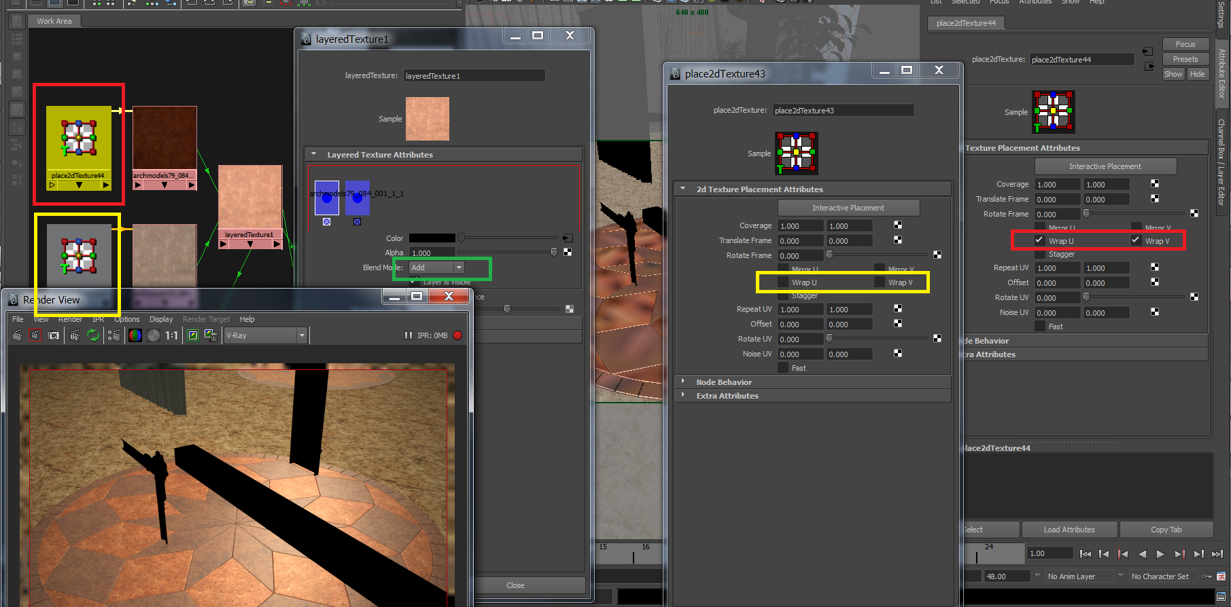This screenshot has height=607, width=1231.
Task: Enable Wrap U in place2dTexture43 window
Action: pos(783,282)
